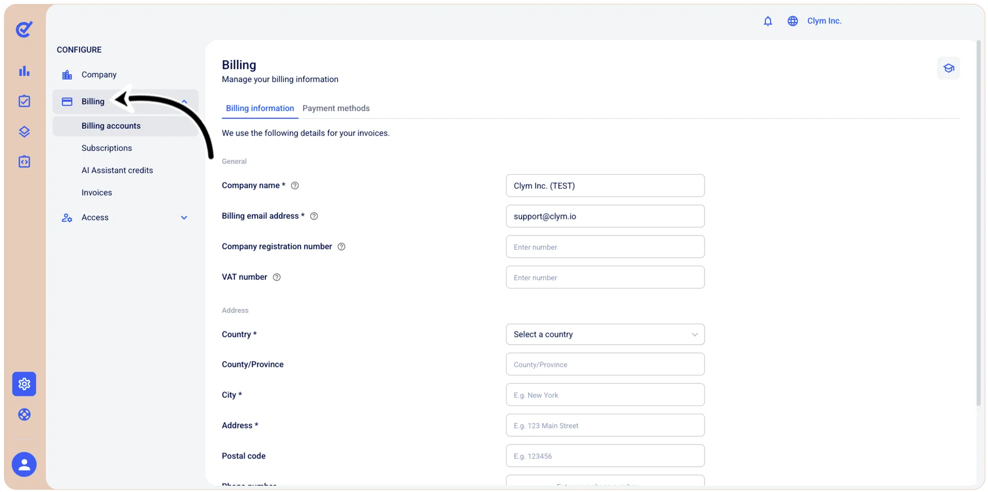Viewport: 988px width, 492px height.
Task: Focus the Billing email address field
Action: click(x=605, y=216)
